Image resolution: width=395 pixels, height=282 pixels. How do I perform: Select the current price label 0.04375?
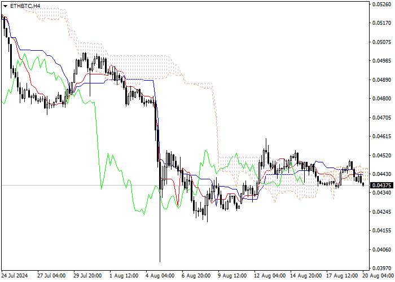381,186
